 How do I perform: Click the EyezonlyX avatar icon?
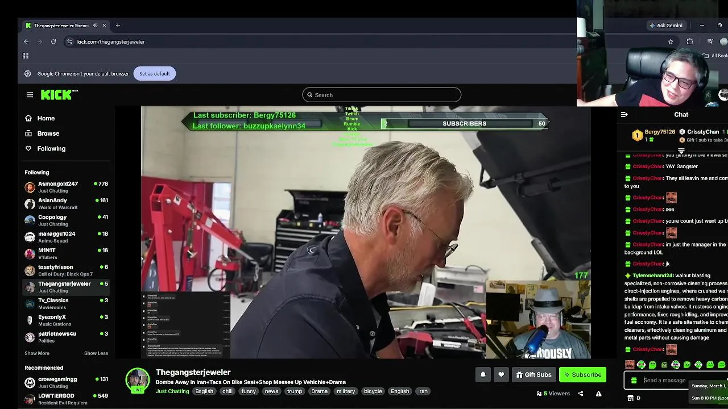point(30,320)
